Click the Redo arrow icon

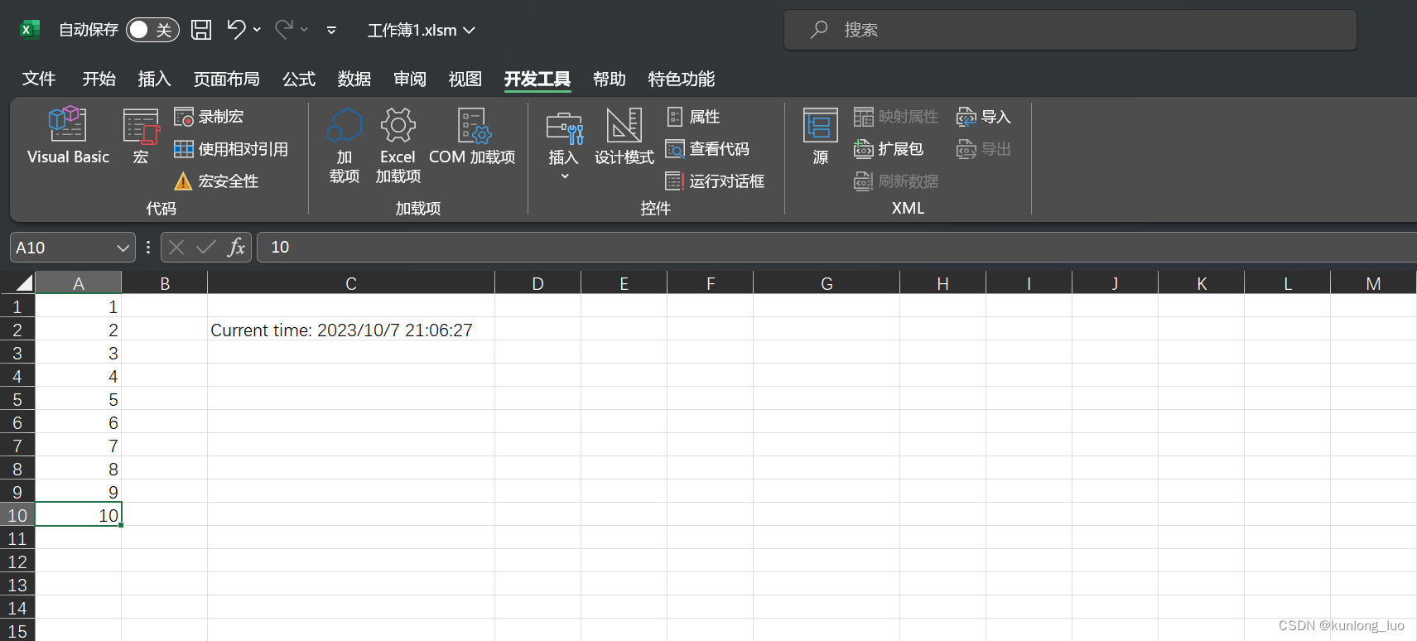tap(284, 30)
